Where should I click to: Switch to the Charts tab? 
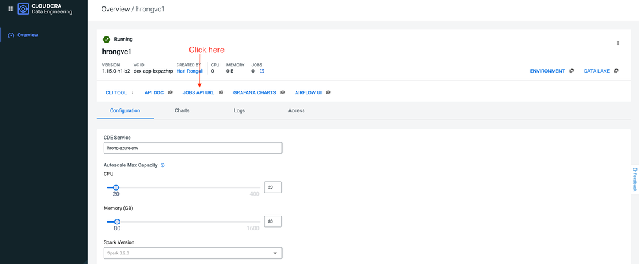click(x=182, y=110)
